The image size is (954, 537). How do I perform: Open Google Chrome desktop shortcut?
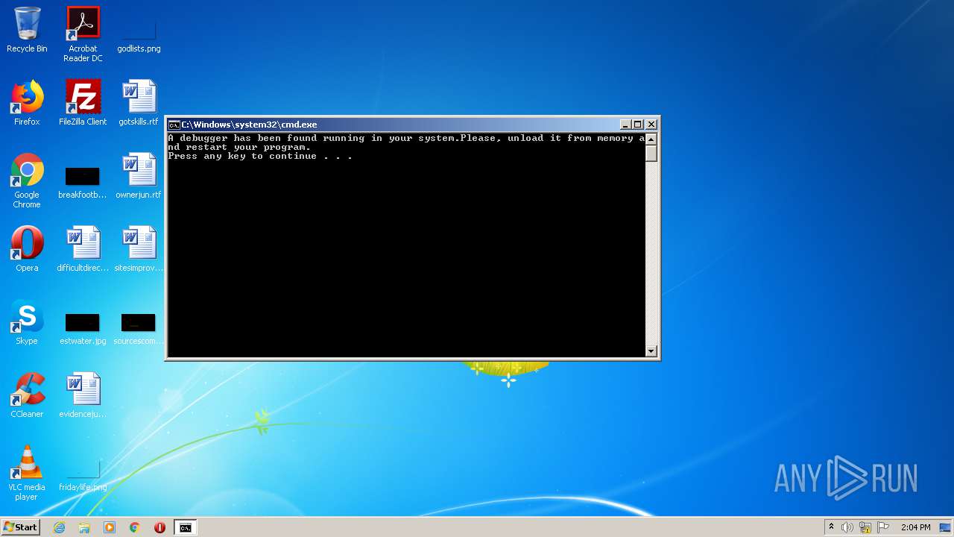point(27,180)
